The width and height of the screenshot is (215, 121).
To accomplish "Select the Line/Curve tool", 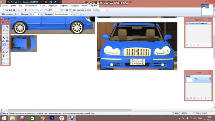I will point(7,55).
